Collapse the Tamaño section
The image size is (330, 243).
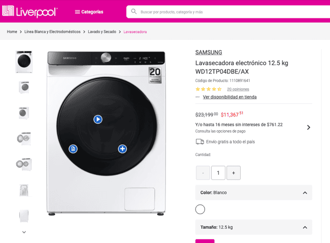305,227
